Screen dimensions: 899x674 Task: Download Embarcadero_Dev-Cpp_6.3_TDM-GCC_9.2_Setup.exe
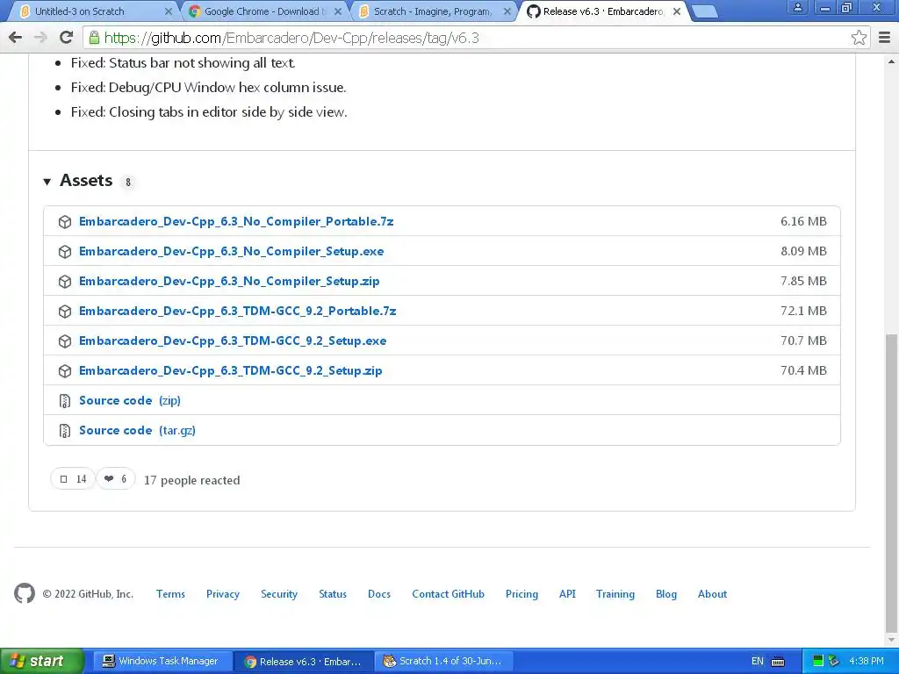coord(233,341)
